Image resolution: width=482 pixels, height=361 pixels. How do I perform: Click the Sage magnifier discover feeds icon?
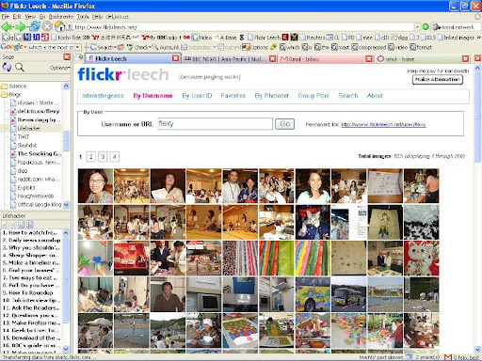pyautogui.click(x=20, y=67)
